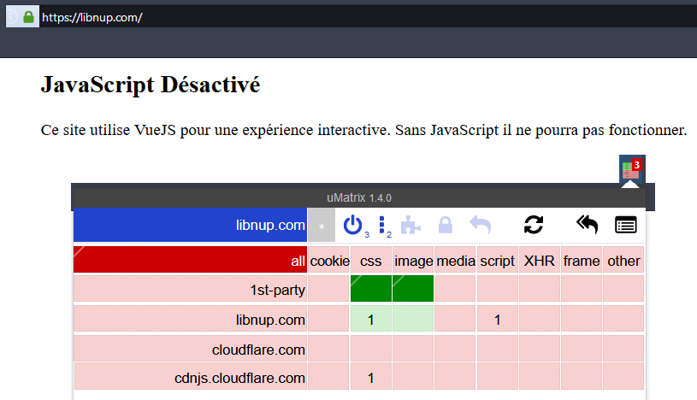This screenshot has width=697, height=400.
Task: Toggle the frame column header
Action: coord(582,260)
